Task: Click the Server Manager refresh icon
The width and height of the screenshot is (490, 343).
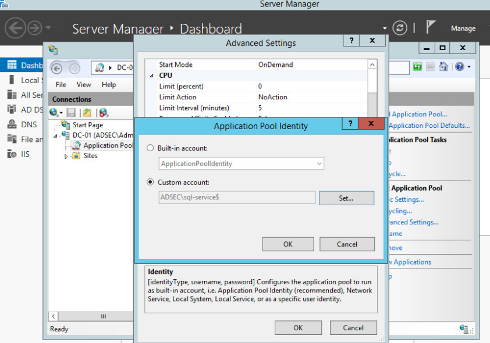Action: coord(400,28)
